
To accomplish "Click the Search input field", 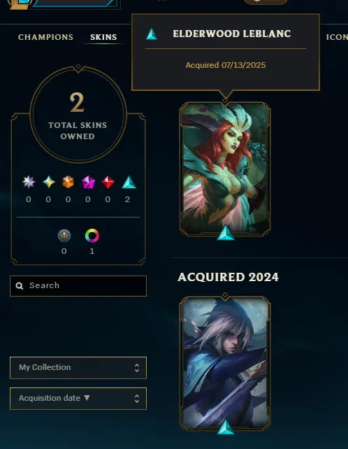I will coord(78,286).
